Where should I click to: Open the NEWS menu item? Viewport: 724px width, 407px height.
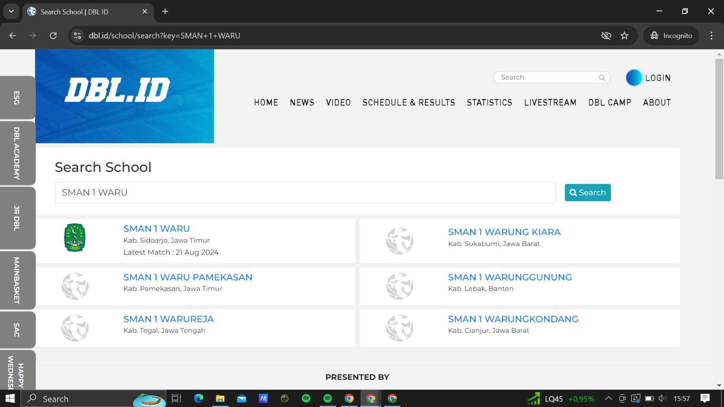(x=302, y=103)
